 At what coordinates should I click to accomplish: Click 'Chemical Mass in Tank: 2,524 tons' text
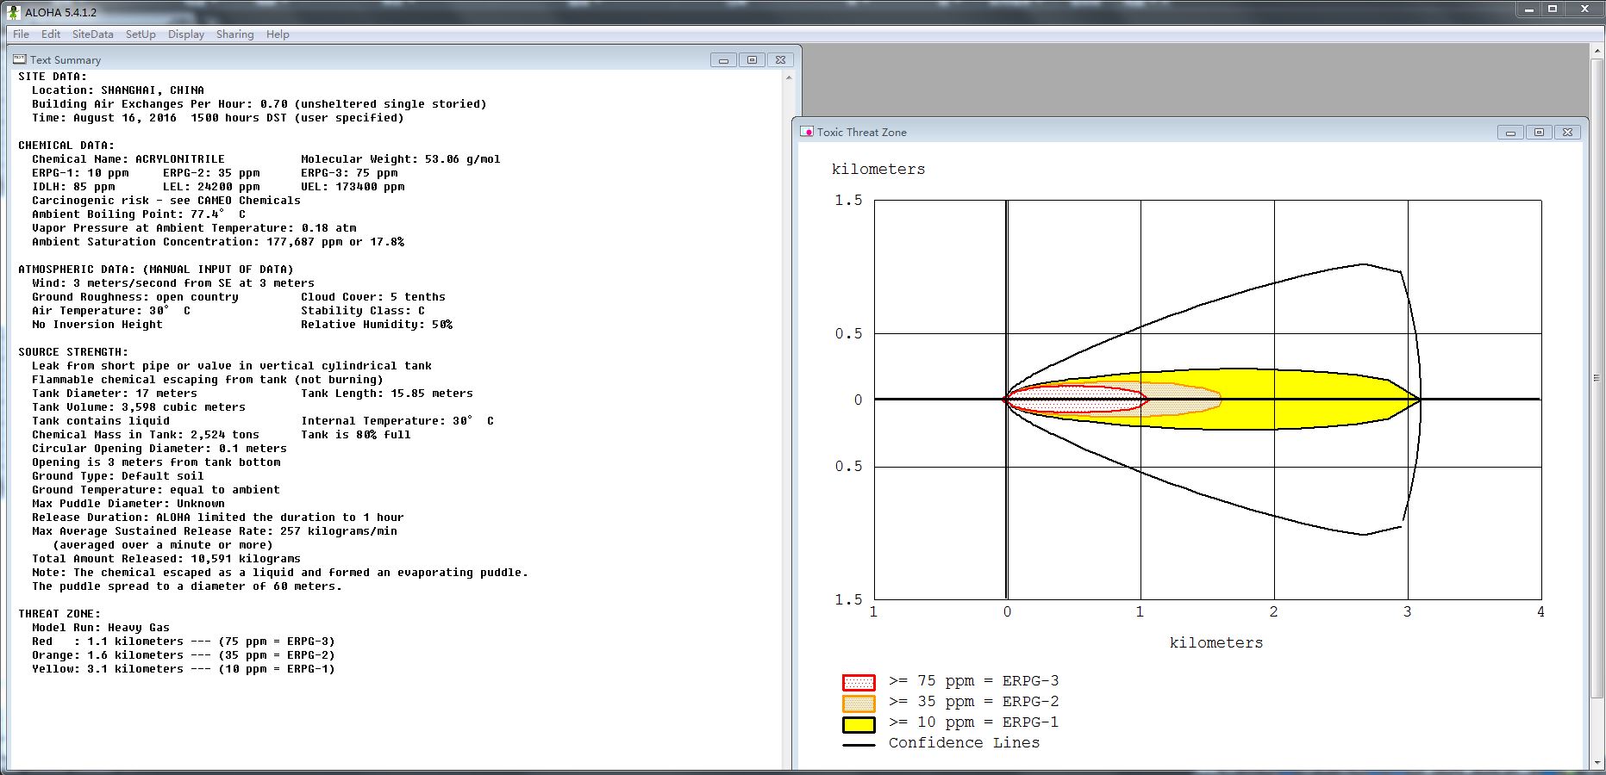tap(146, 435)
